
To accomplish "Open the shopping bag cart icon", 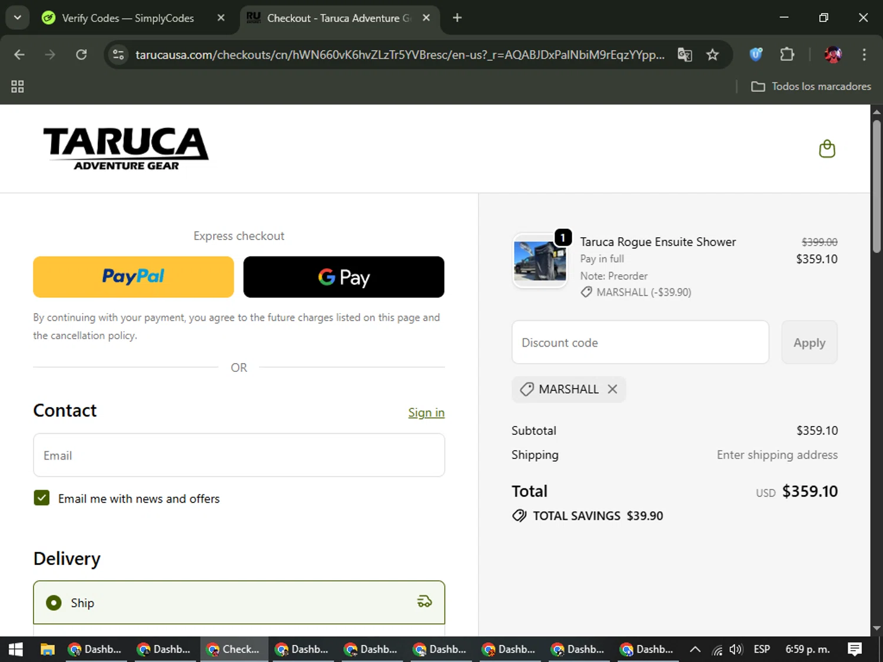I will point(827,149).
